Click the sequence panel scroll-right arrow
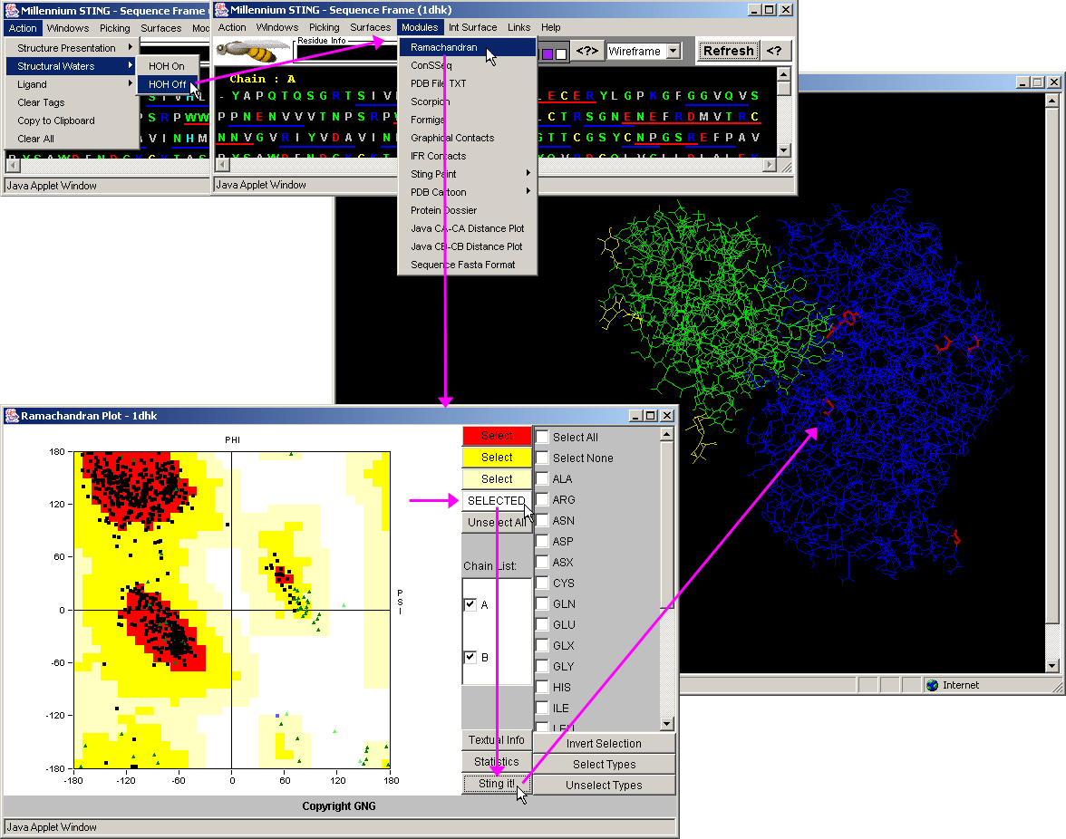1066x839 pixels. tap(770, 164)
